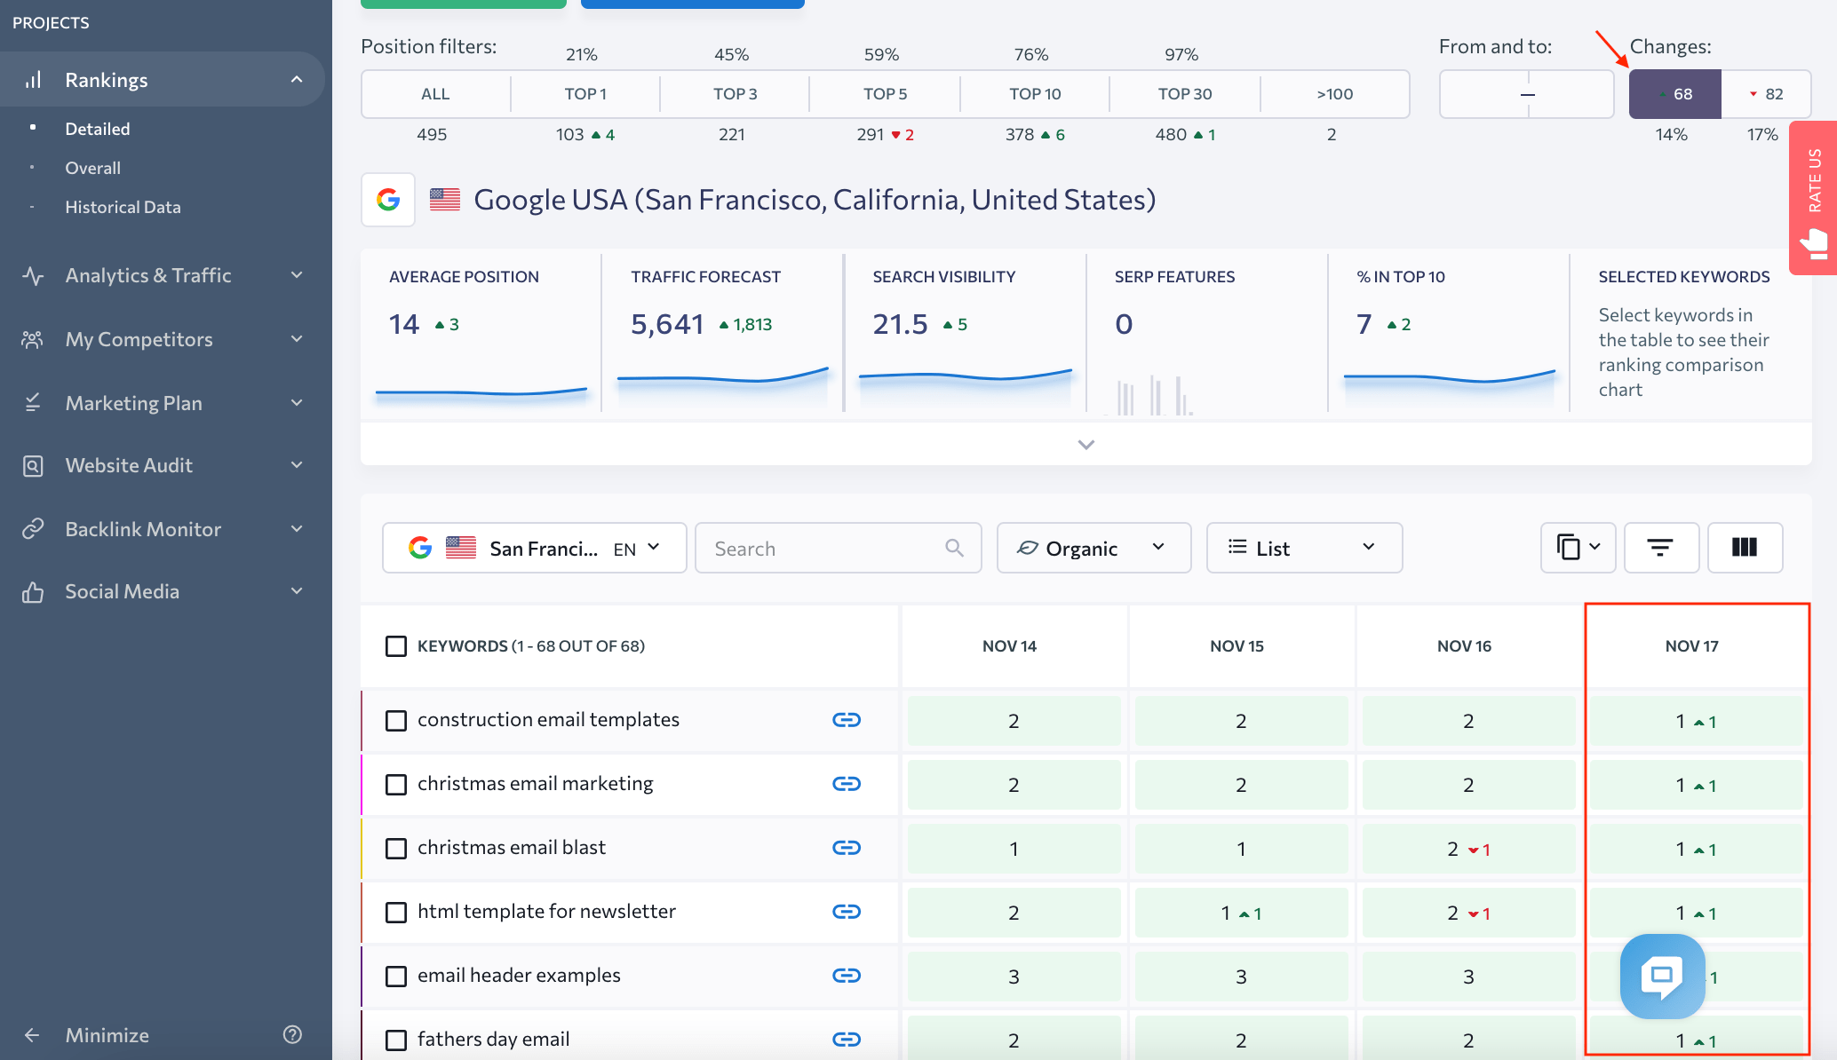Click the TOP 10 position filter button
Viewport: 1837px width, 1060px height.
[x=1034, y=92]
